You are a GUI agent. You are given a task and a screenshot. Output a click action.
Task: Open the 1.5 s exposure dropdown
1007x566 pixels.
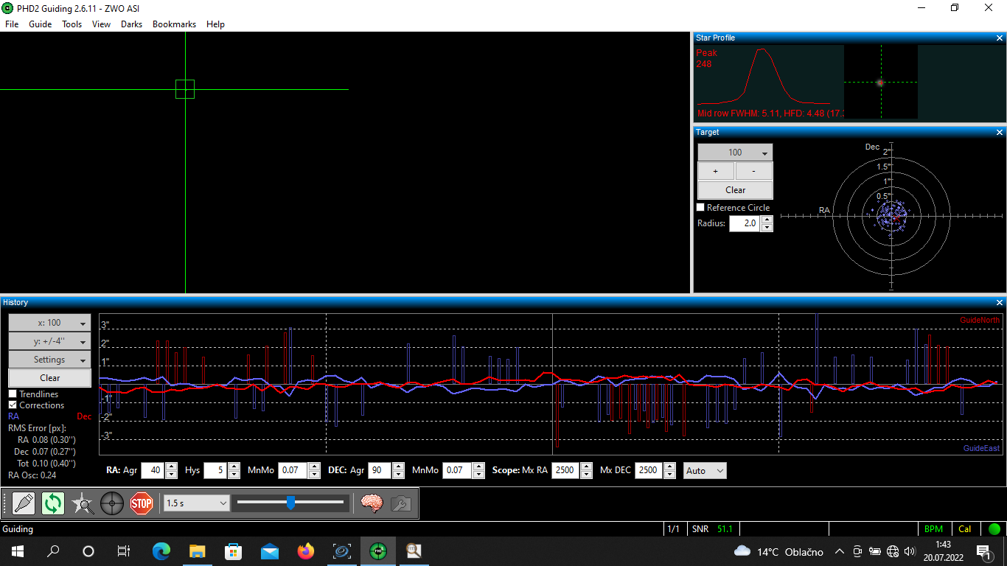(x=197, y=503)
